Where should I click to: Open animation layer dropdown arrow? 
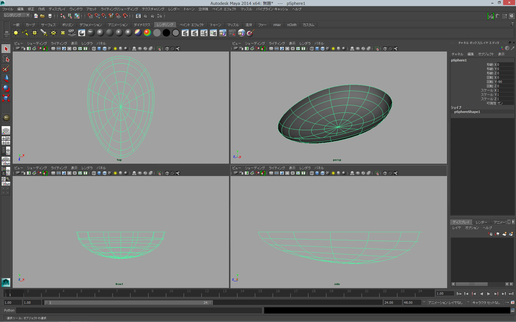[424, 302]
